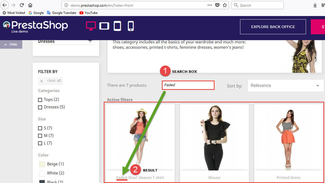The image size is (325, 183).
Task: Click the FILTER BY heading
Action: [x=48, y=72]
